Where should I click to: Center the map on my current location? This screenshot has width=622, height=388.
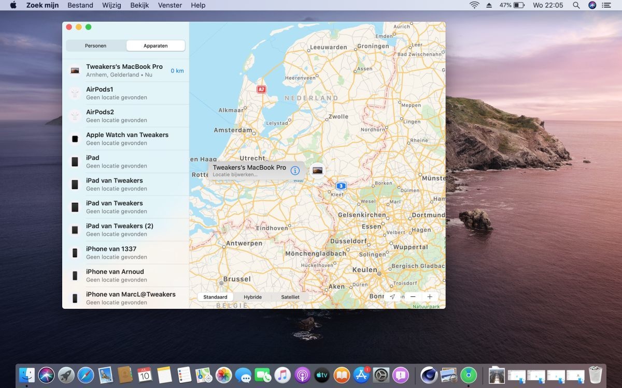point(392,296)
